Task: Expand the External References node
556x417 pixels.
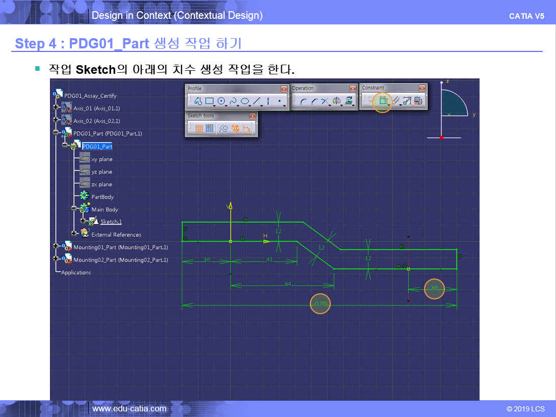Action: pos(74,233)
